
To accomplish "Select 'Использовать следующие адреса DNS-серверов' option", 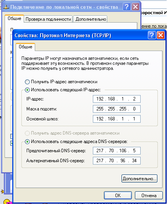I will (27, 141).
